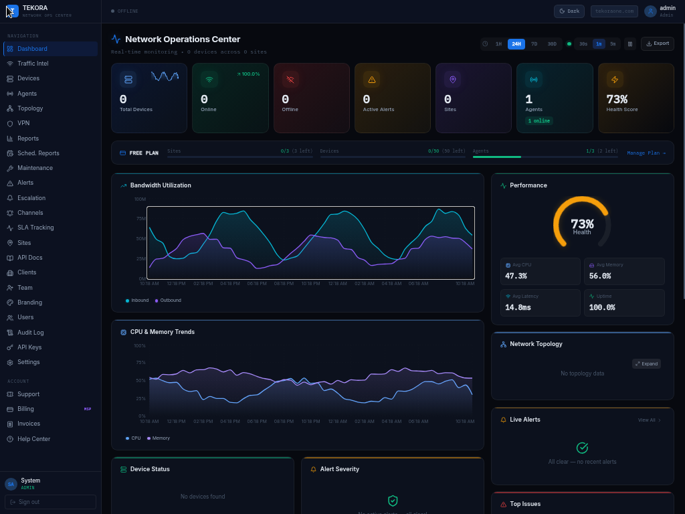The height and width of the screenshot is (514, 685).
Task: Click the Tekora logo icon
Action: (x=12, y=11)
